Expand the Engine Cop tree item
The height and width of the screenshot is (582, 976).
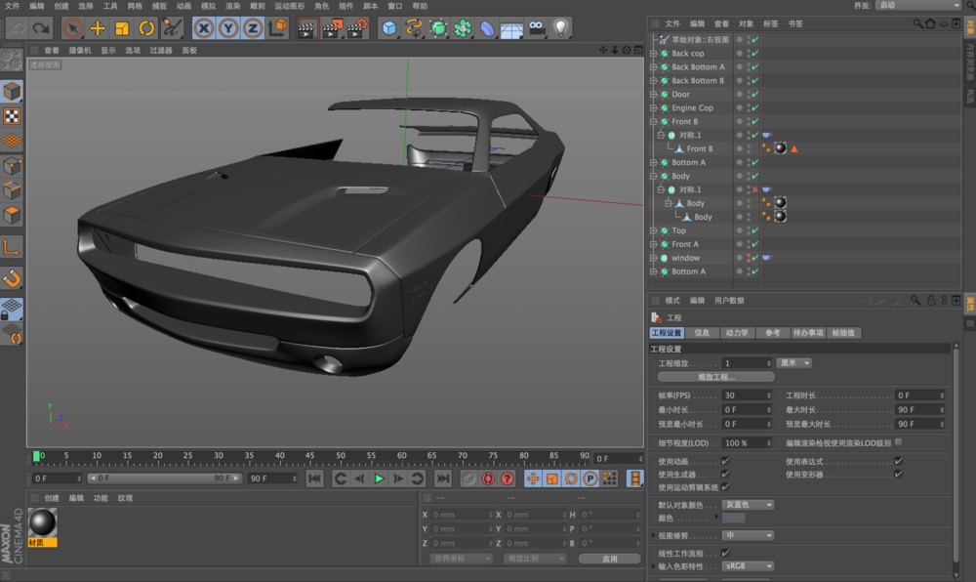(653, 108)
